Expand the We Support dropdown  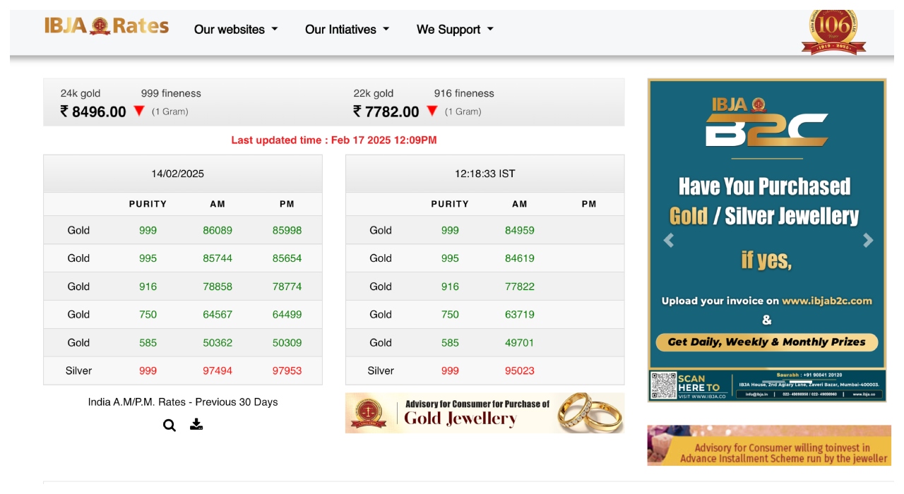455,30
